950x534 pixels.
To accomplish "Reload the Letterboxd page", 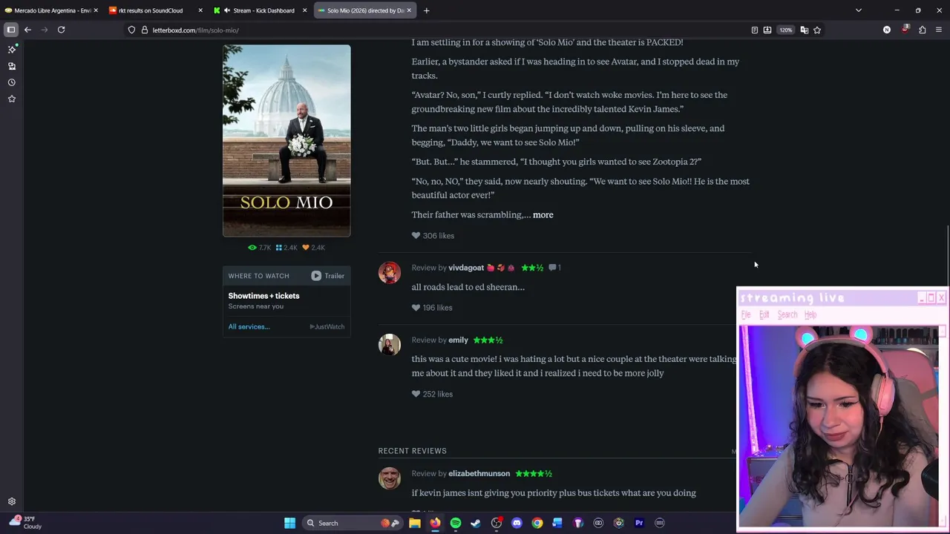I will click(61, 30).
